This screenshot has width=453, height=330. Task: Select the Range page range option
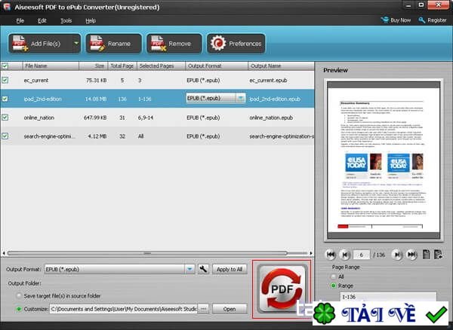click(x=334, y=286)
